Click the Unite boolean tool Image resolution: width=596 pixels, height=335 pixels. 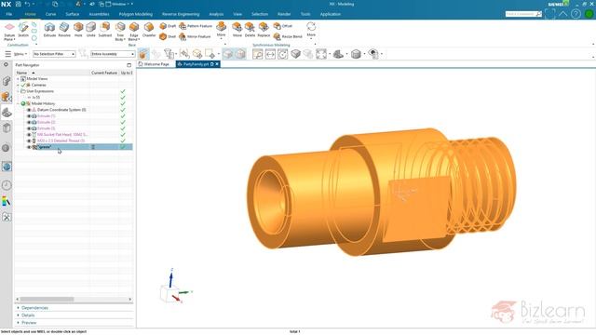pos(91,30)
